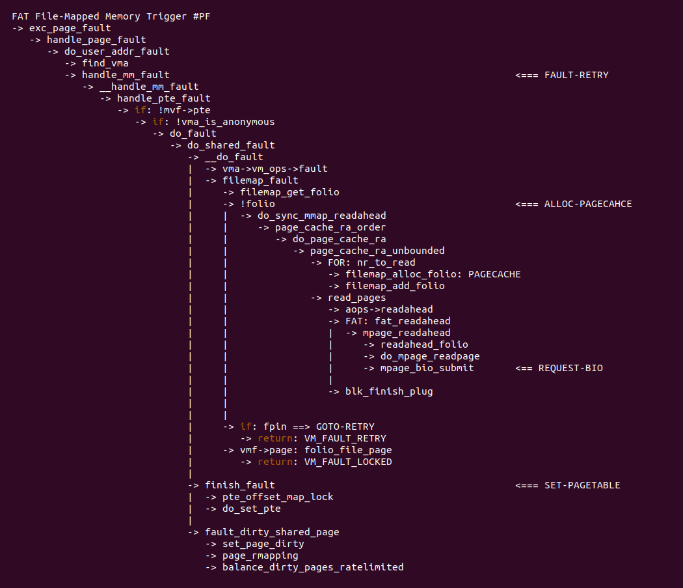The width and height of the screenshot is (683, 588).
Task: Click the ALLOC-PAGECAHCE annotation
Action: coord(587,204)
